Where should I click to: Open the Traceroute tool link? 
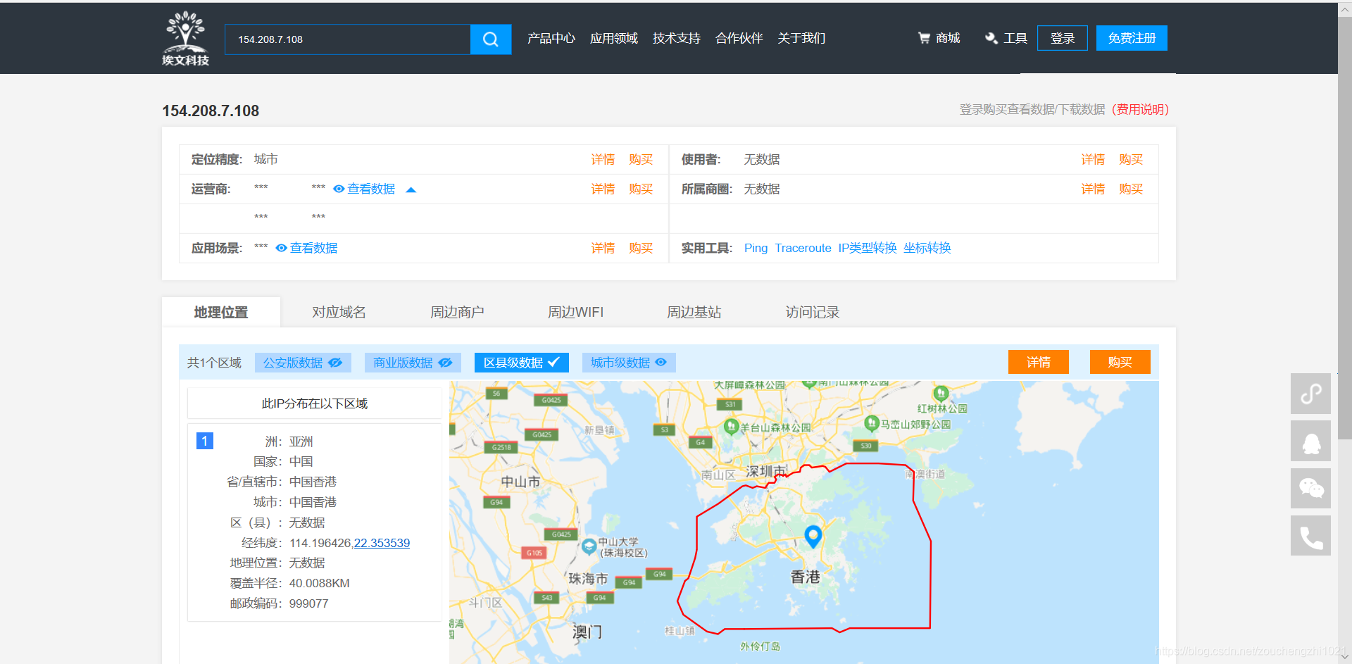coord(803,248)
